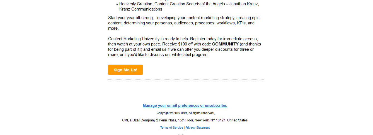The image size is (373, 135).
Task: Click the Receive $100 off with code text
Action: [186, 44]
